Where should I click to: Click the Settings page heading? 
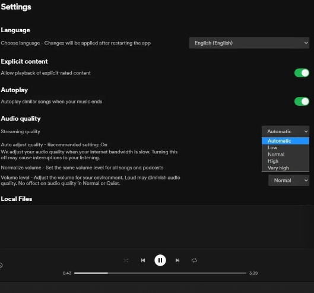(16, 7)
